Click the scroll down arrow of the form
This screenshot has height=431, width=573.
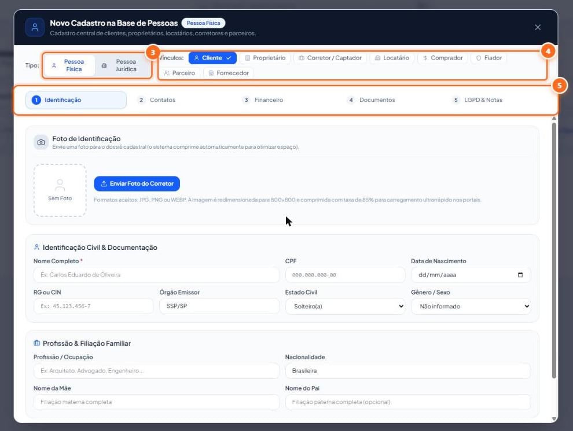(x=554, y=419)
